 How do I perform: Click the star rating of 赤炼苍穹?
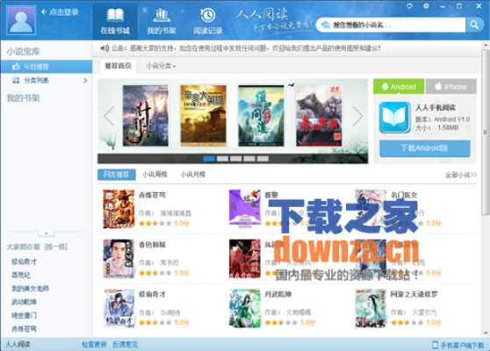155,223
